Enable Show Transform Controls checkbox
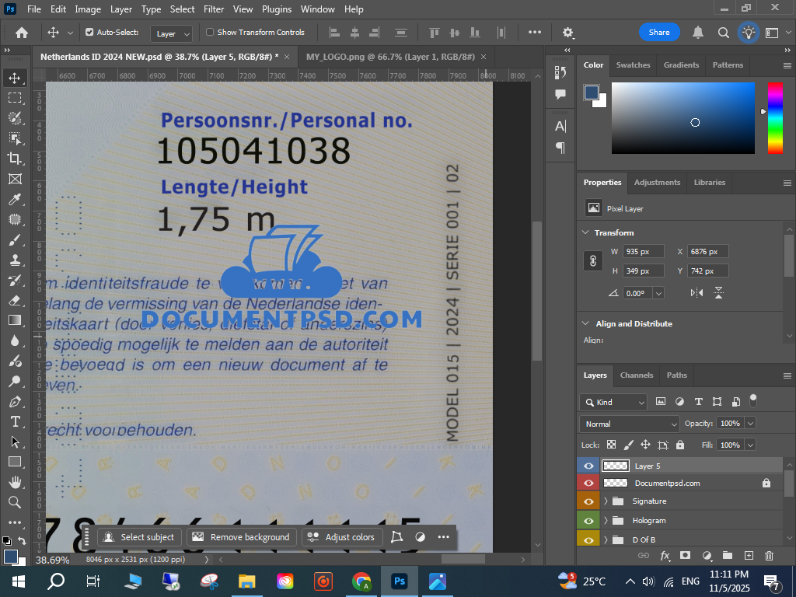This screenshot has height=597, width=796. pos(210,33)
